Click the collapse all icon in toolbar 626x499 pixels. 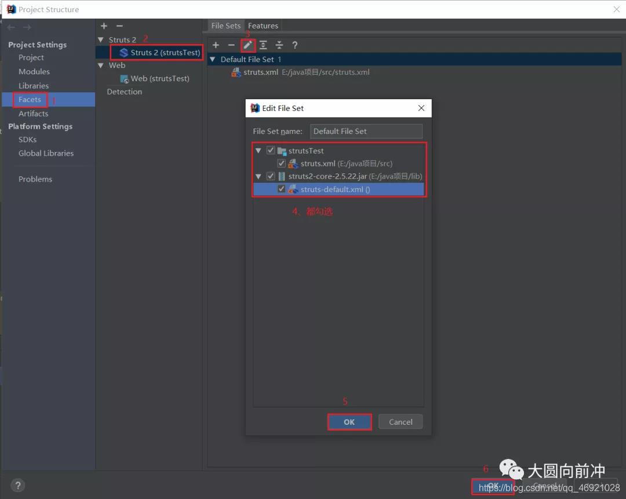(x=279, y=45)
